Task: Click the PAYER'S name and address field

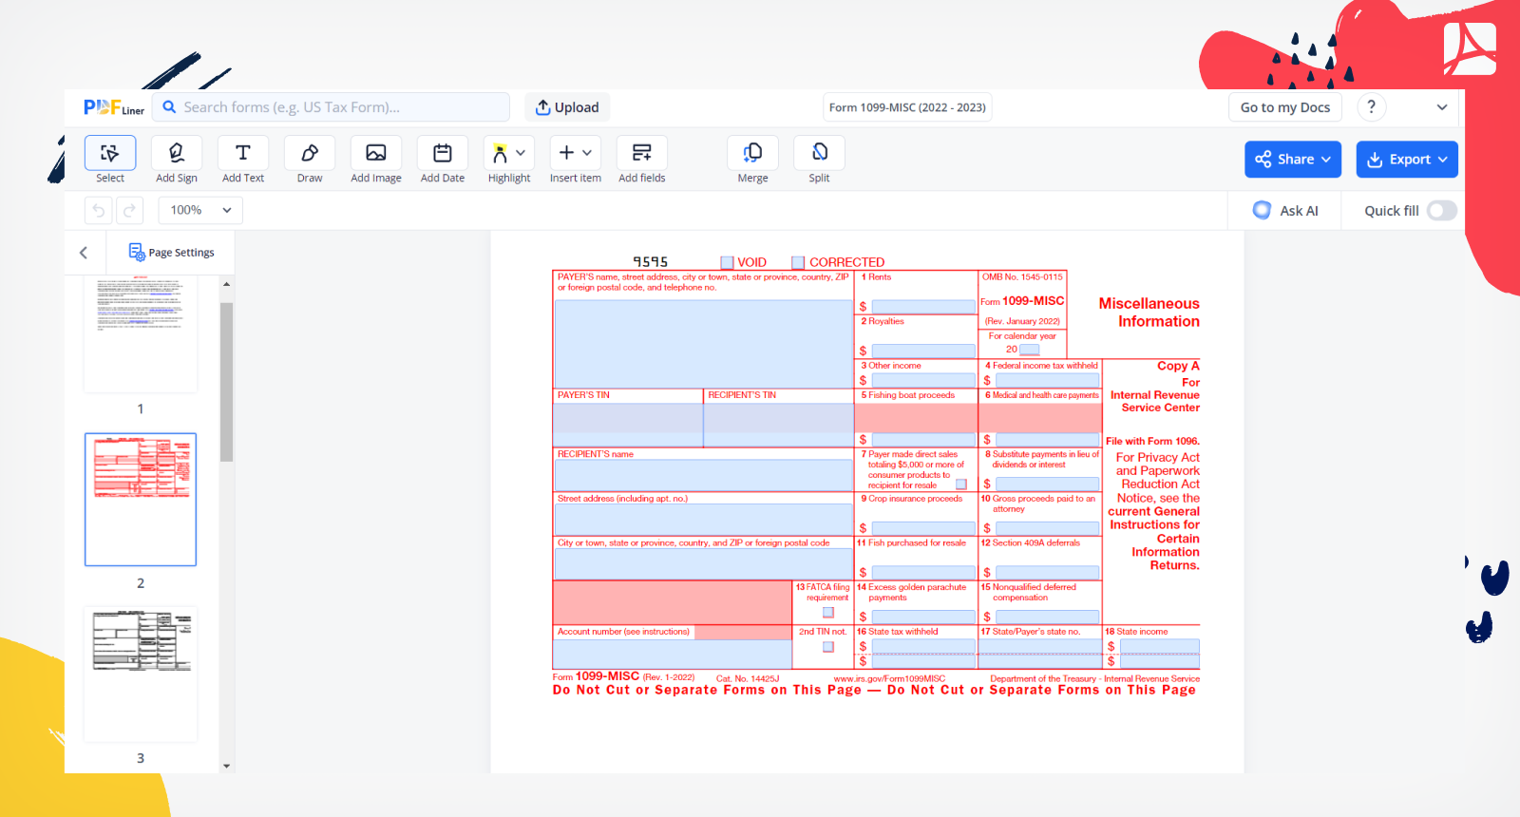Action: (x=704, y=344)
